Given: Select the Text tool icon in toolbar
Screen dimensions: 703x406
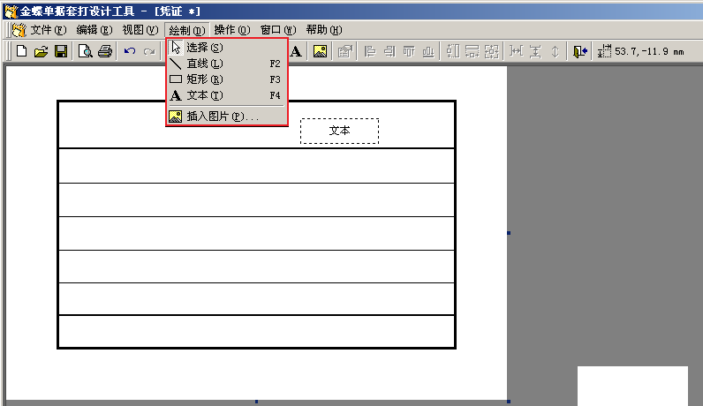Looking at the screenshot, I should [297, 51].
